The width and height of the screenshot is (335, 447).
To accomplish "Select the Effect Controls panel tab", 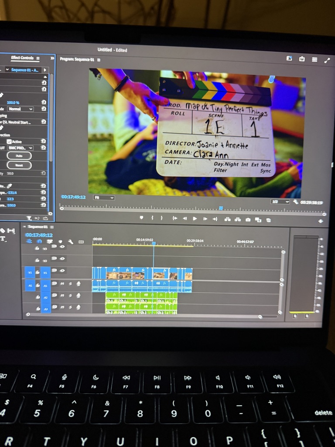I will click(22, 58).
